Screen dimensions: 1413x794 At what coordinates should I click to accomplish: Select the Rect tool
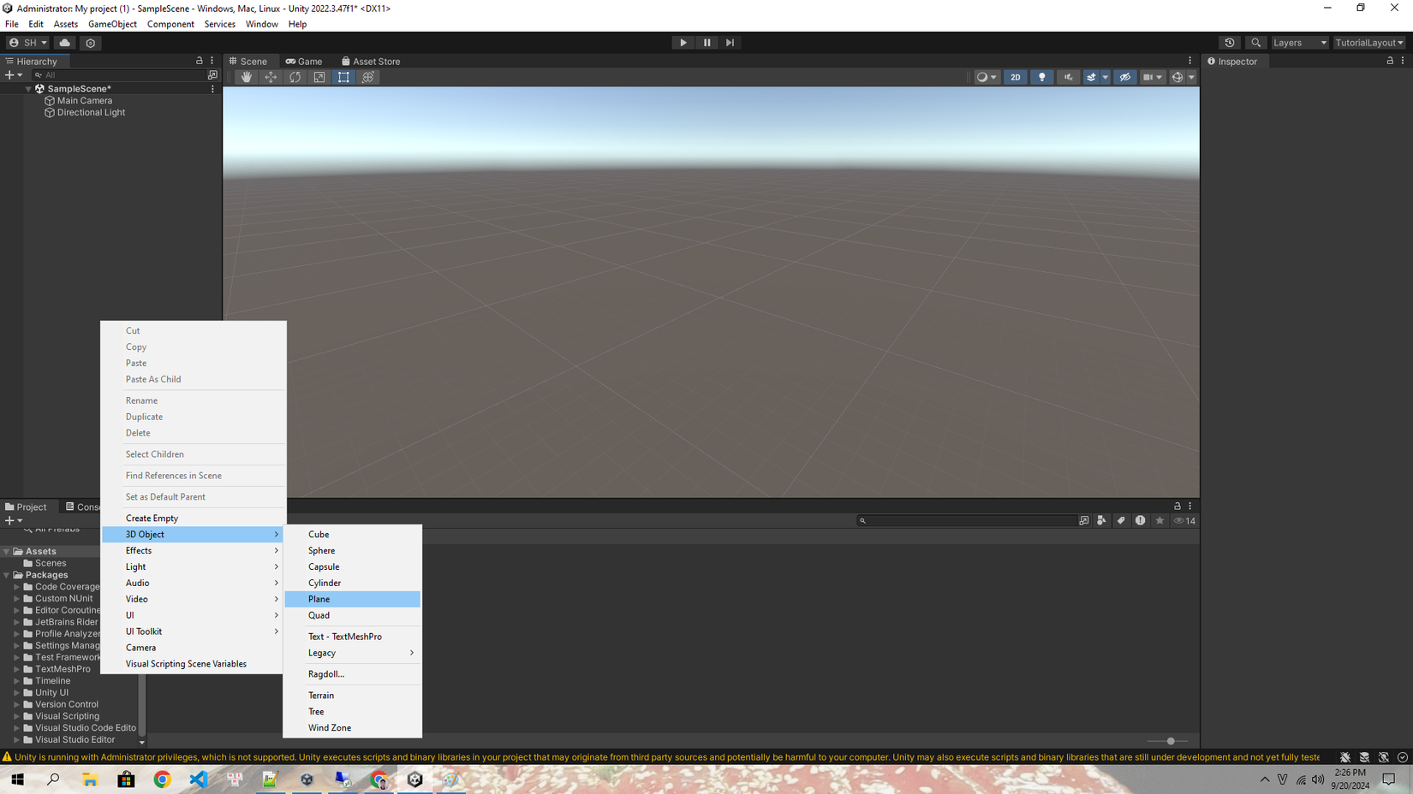[343, 77]
